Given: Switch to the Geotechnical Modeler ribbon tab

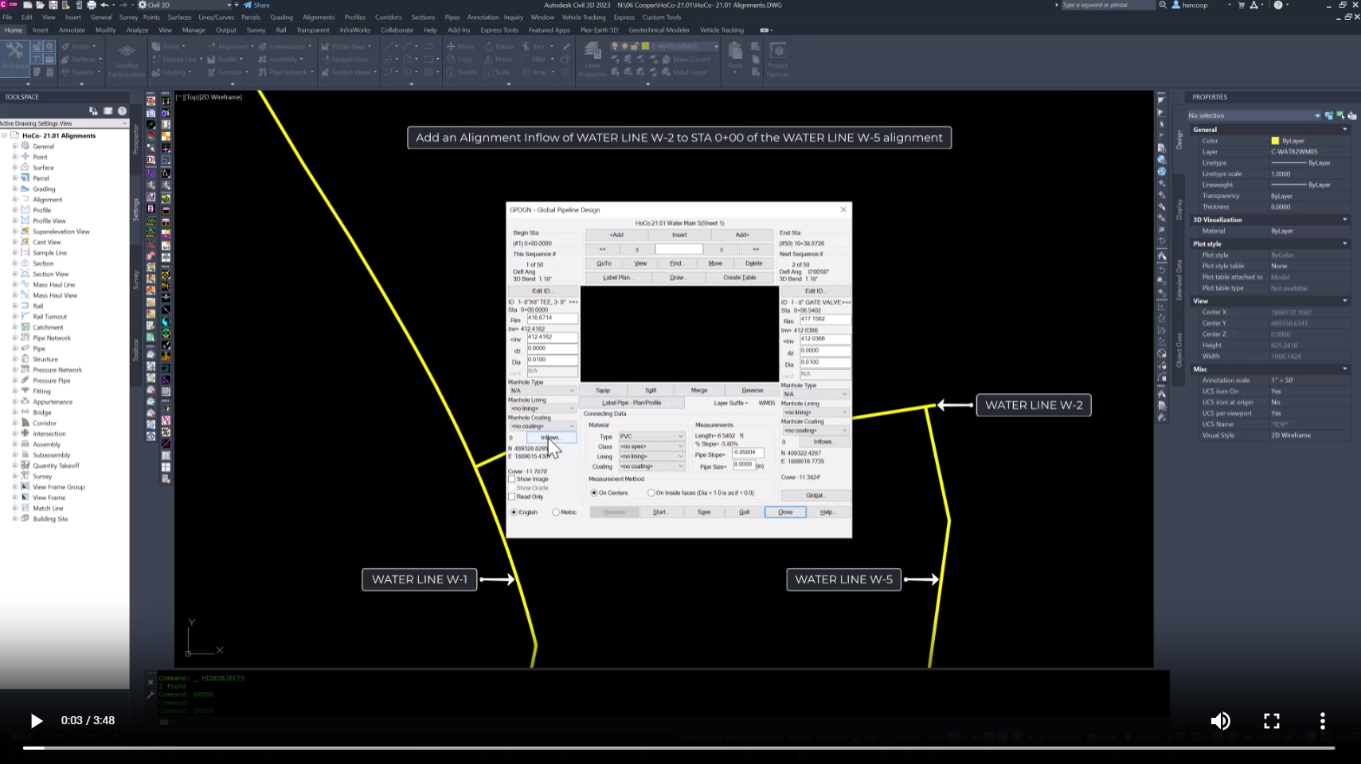Looking at the screenshot, I should [659, 30].
